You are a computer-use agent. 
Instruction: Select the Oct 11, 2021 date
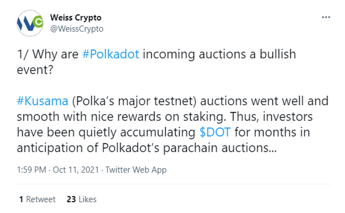coord(76,170)
